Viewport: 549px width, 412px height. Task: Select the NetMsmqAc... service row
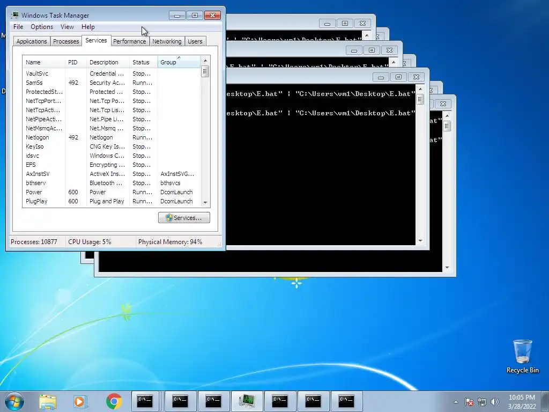(x=112, y=128)
